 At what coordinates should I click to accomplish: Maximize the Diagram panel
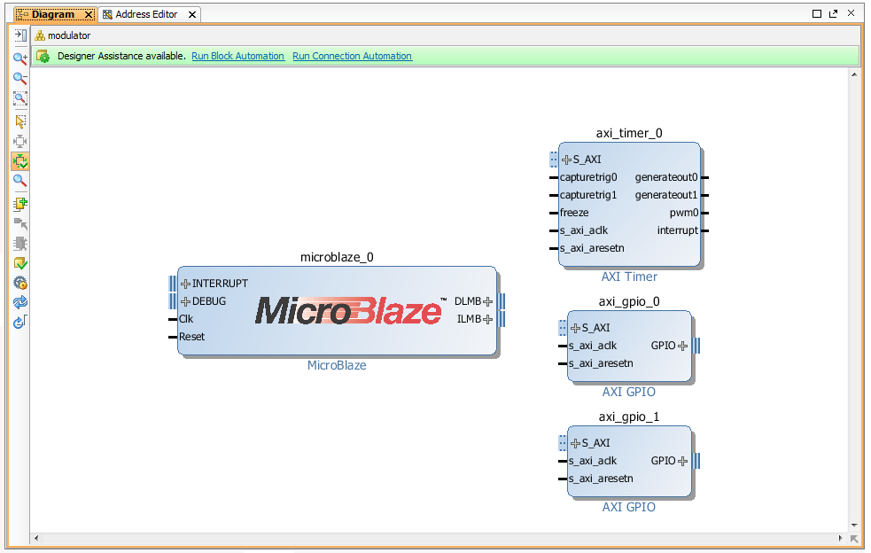pyautogui.click(x=817, y=14)
